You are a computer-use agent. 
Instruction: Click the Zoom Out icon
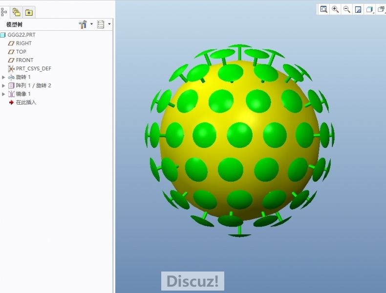tap(346, 9)
